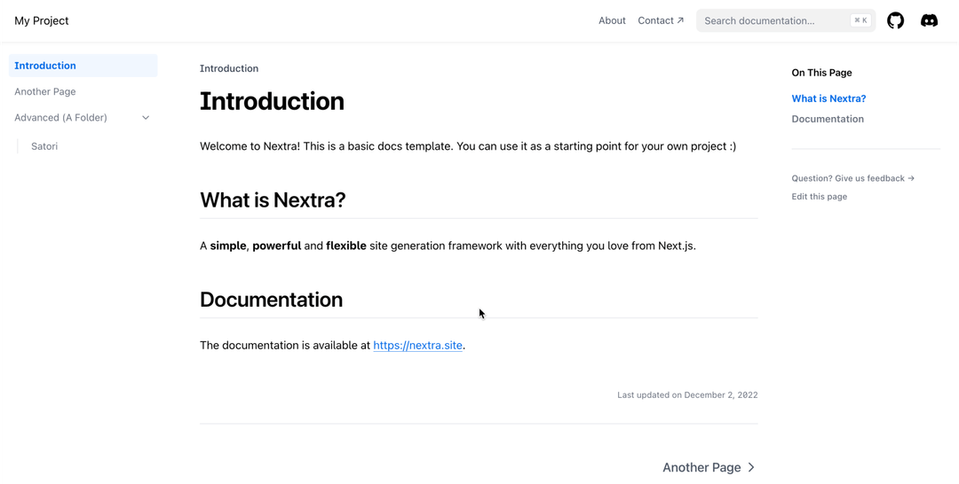Open the GitHub repository icon
Viewport: 959px width, 484px height.
895,20
